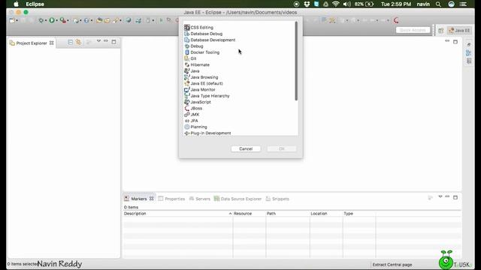Screen dimensions: 481x270
Task: Click the Cancel button in dialog
Action: coord(246,148)
